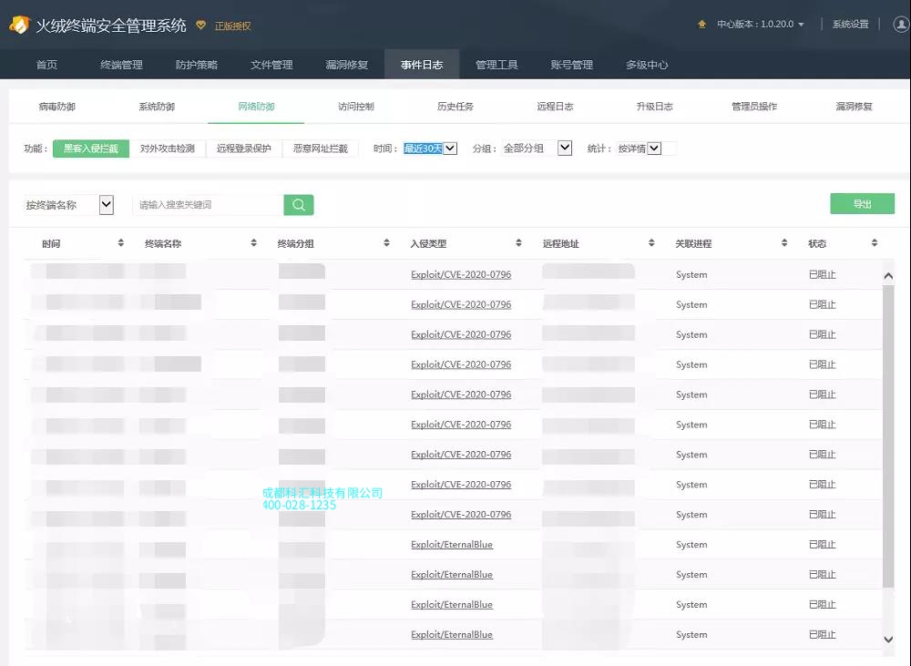This screenshot has height=666, width=911.
Task: Switch to 对外攻击检测 function filter
Action: point(167,149)
